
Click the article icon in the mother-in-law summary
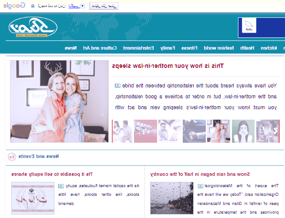[117, 86]
